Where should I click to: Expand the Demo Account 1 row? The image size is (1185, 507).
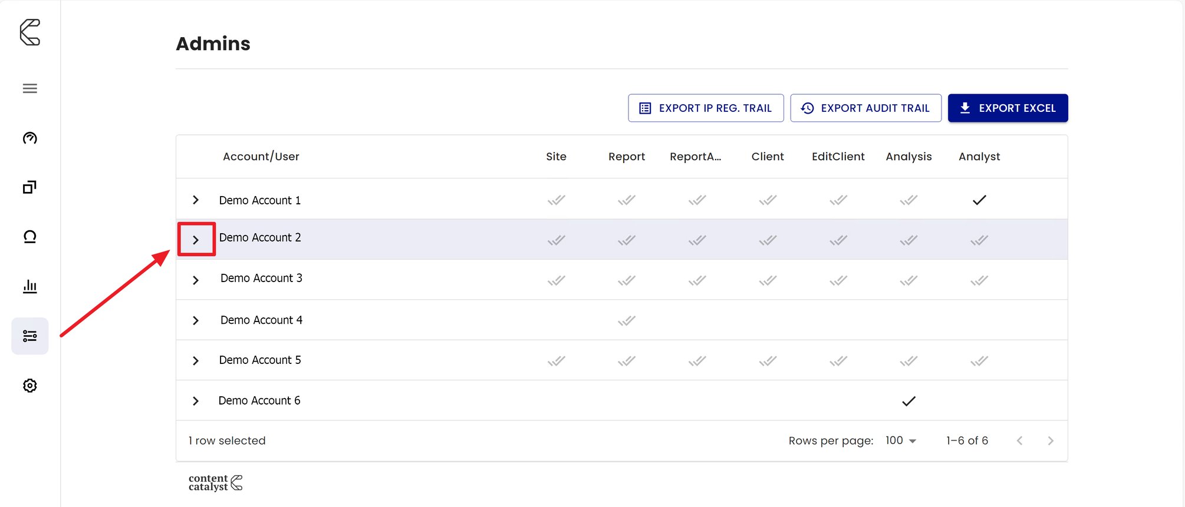click(x=196, y=200)
